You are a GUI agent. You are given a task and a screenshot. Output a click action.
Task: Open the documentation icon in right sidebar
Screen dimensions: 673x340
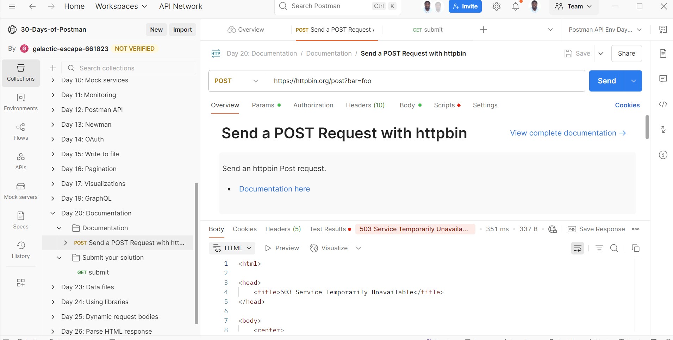point(663,53)
